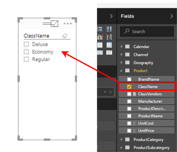This screenshot has width=177, height=152.
Task: Select the matrix visualization icon
Action: tap(109, 45)
